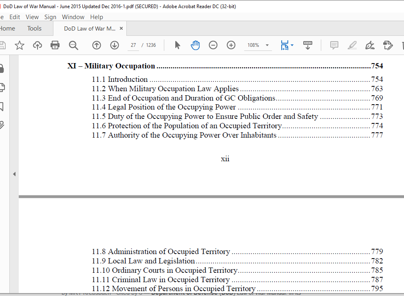Open the find text search tool
Image resolution: width=404 pixels, height=296 pixels.
point(73,45)
